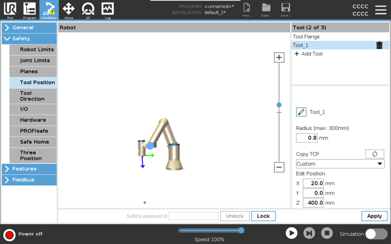Click the pencil rename icon for Tool_1
The width and height of the screenshot is (391, 244).
click(x=301, y=112)
